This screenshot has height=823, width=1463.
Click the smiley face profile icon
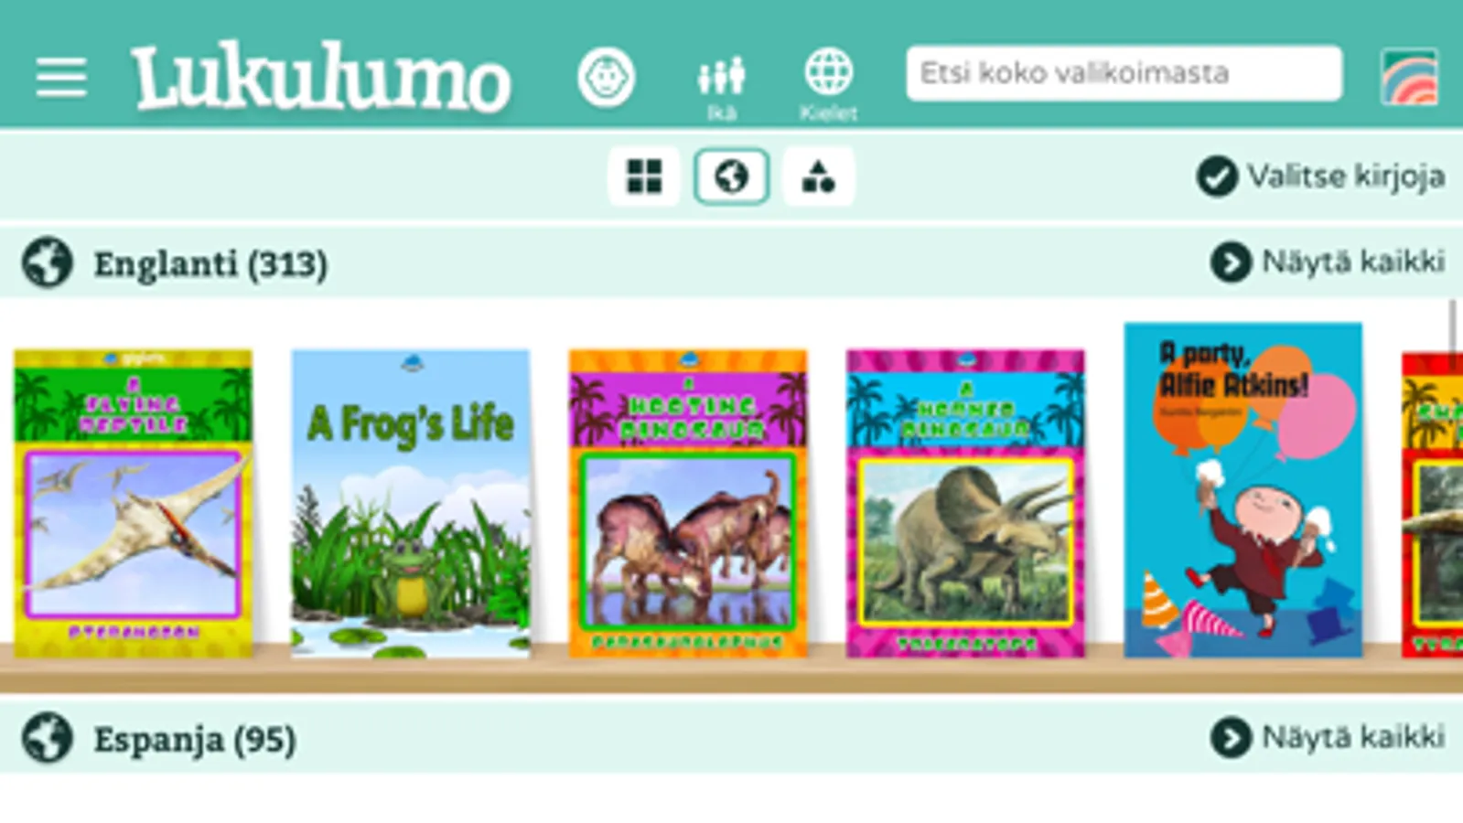[606, 77]
